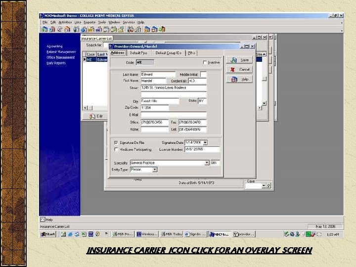Click Patient Management in the sidebar
Viewport: 356px width, 267px height.
coord(61,52)
